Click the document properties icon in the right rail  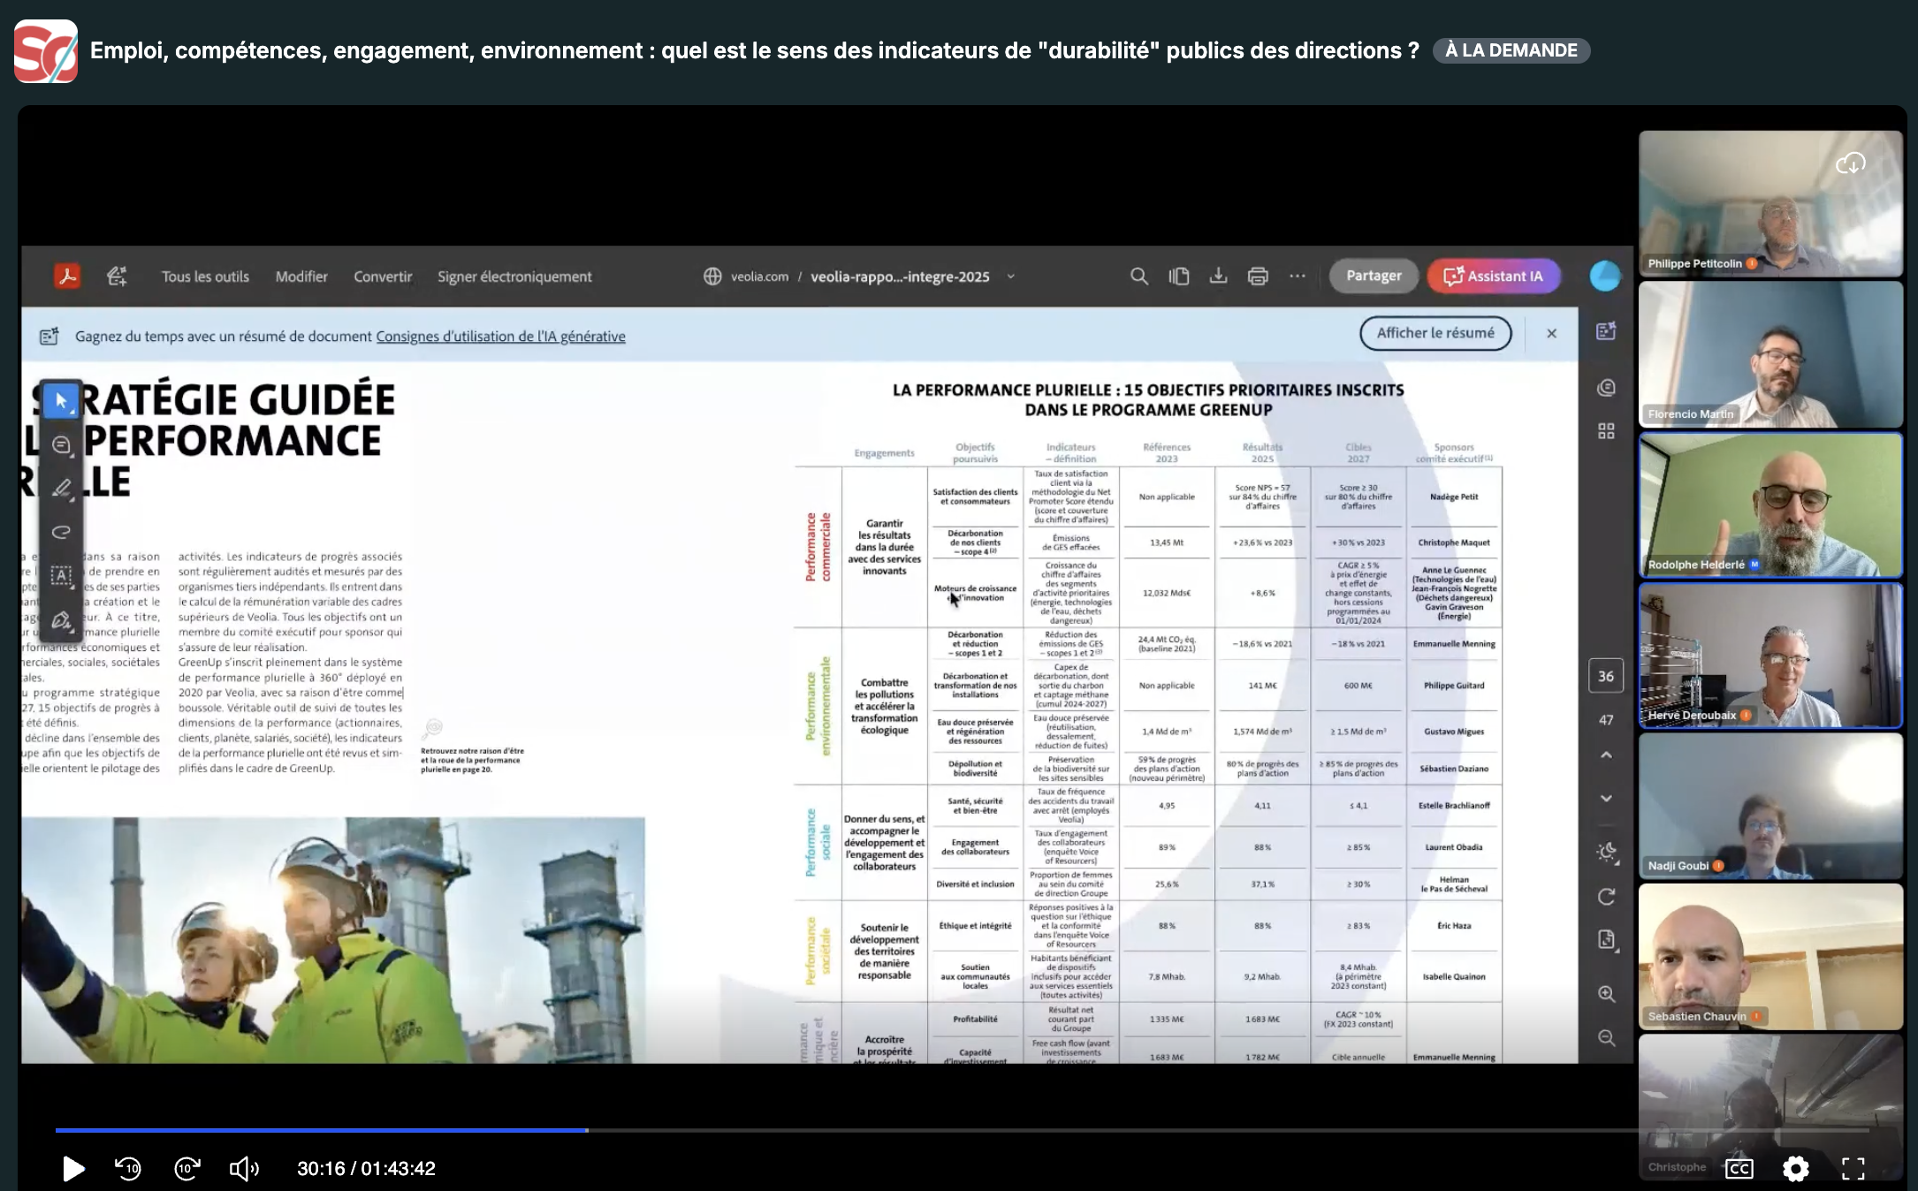pos(1606,940)
